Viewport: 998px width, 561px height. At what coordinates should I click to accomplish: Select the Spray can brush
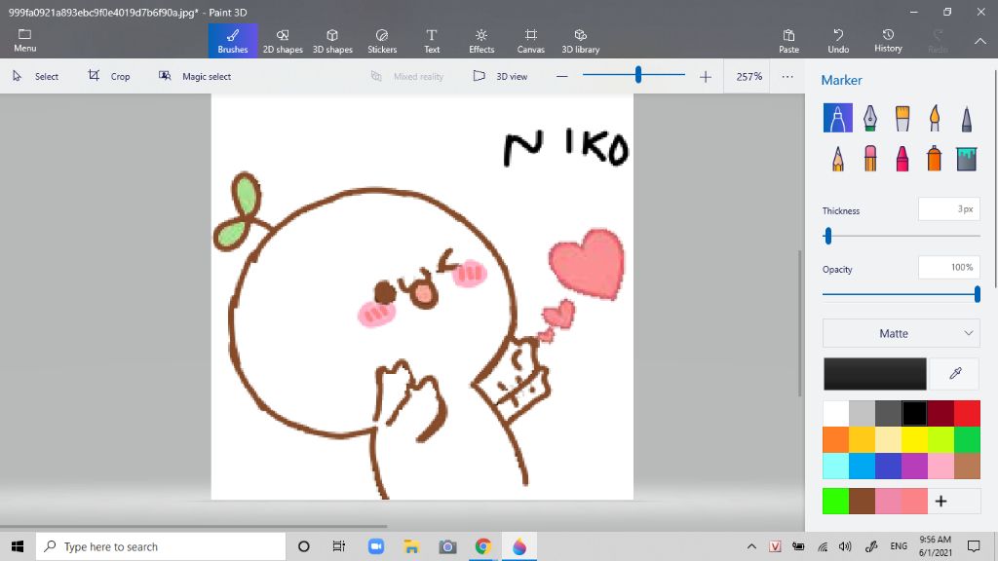[935, 158]
